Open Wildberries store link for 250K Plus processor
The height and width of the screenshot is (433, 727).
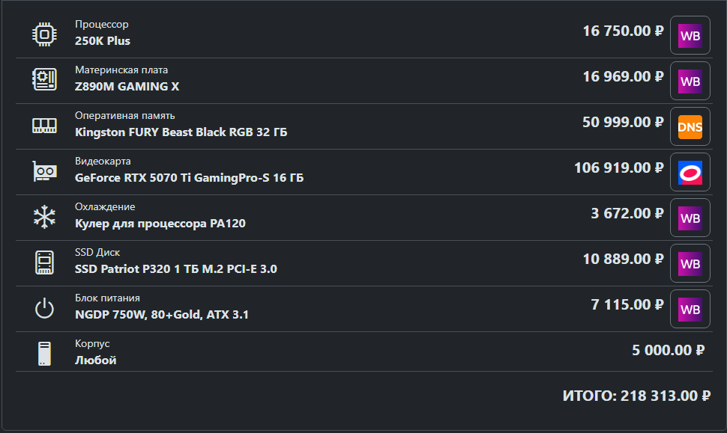pos(690,36)
